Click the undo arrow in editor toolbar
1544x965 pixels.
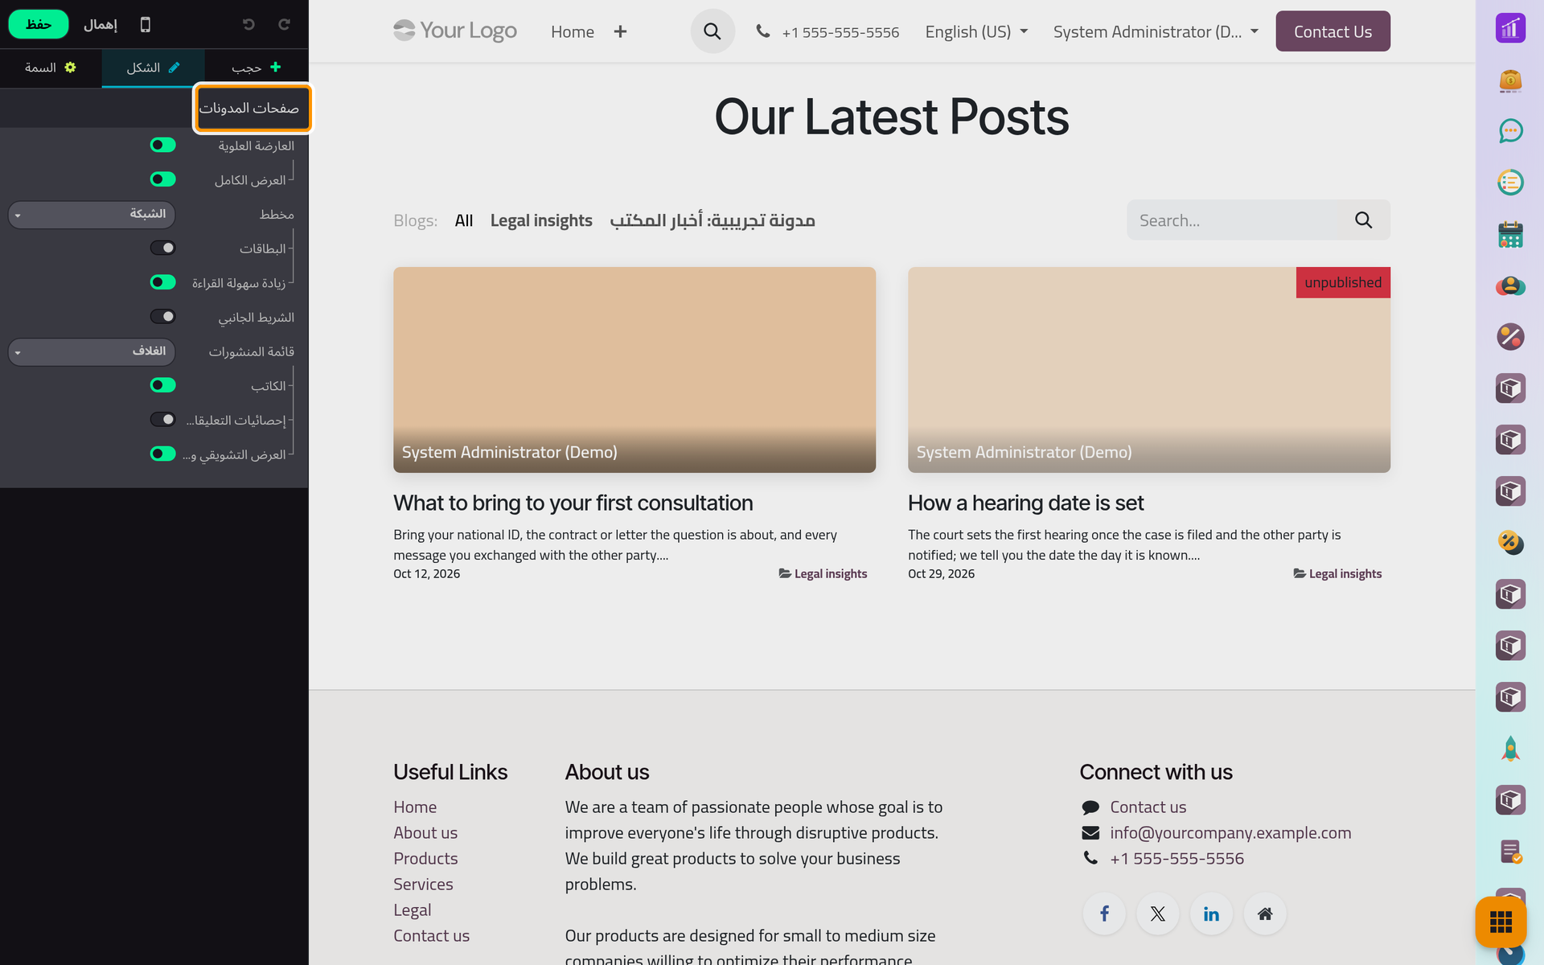248,25
